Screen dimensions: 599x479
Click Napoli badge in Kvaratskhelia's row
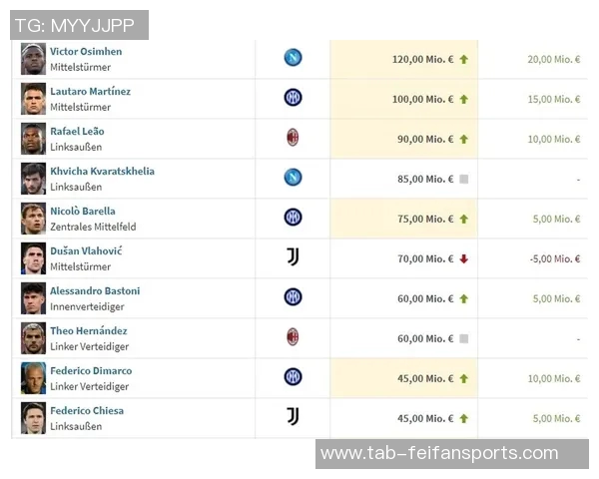point(293,178)
